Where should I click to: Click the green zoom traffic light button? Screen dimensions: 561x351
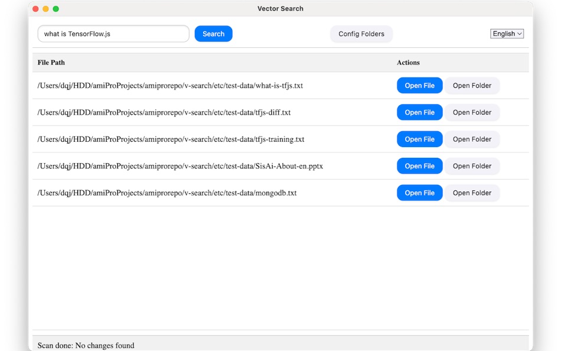click(56, 9)
